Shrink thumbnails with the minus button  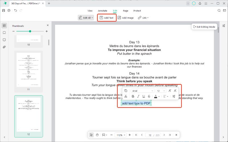coord(13,31)
